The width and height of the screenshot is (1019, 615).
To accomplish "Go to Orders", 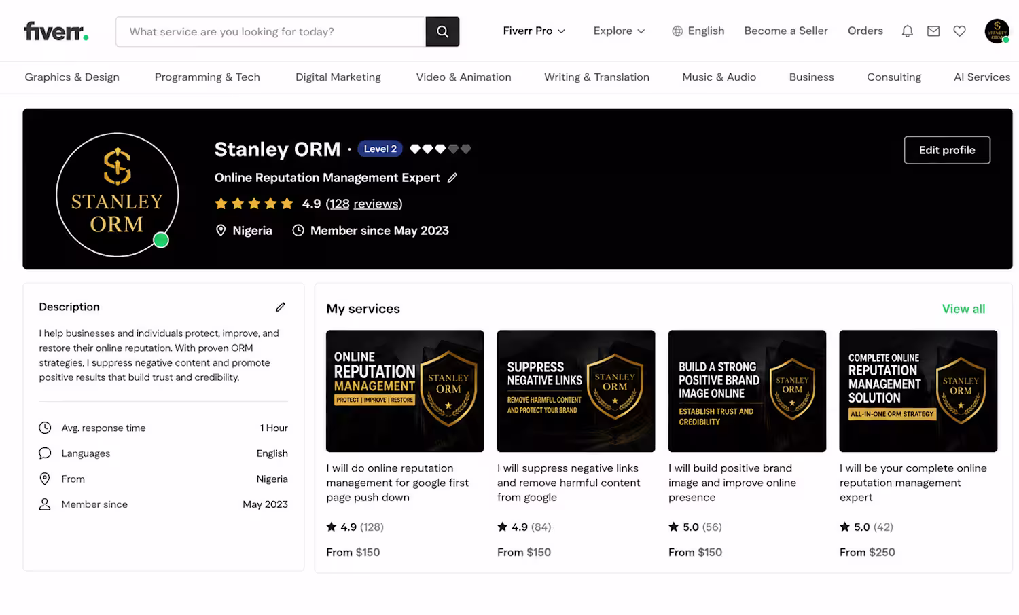I will pyautogui.click(x=865, y=31).
